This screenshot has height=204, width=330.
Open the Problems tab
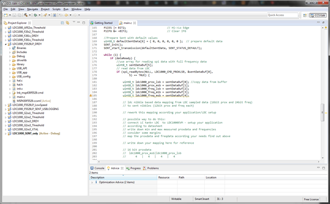click(x=151, y=168)
